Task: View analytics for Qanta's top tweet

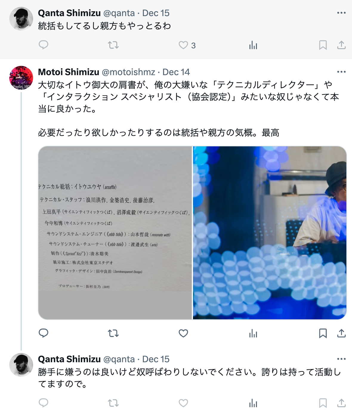Action: click(x=253, y=45)
